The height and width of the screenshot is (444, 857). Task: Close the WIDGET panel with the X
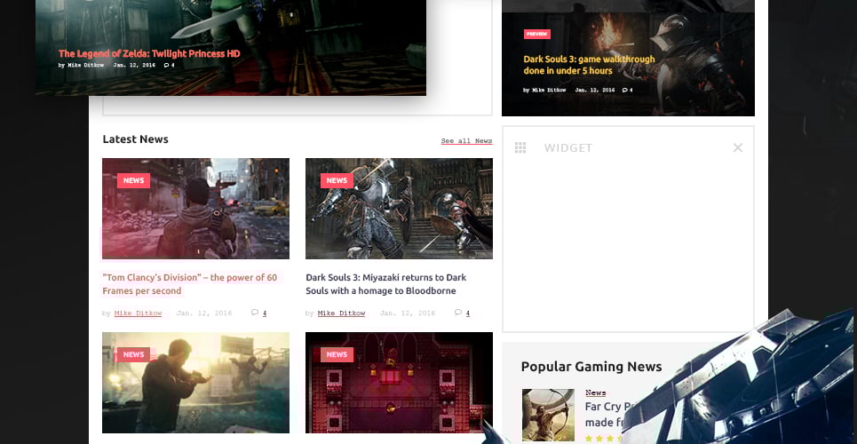coord(738,147)
